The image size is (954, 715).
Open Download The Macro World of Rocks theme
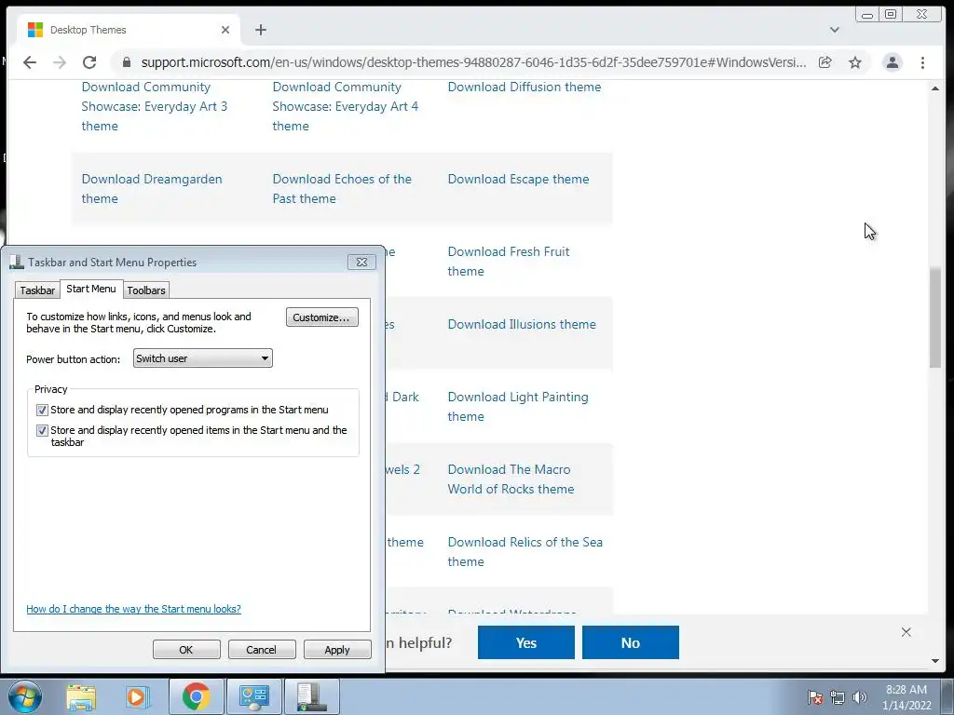[511, 479]
